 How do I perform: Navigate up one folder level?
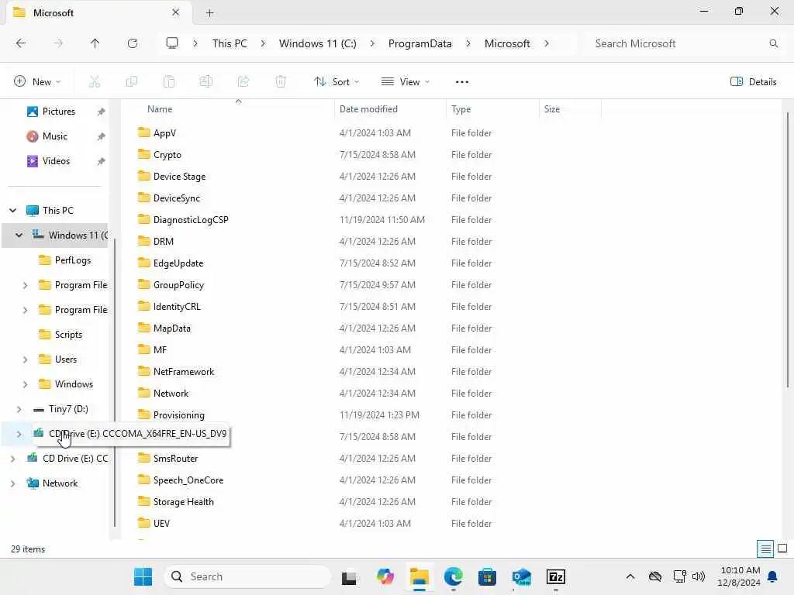[x=95, y=43]
